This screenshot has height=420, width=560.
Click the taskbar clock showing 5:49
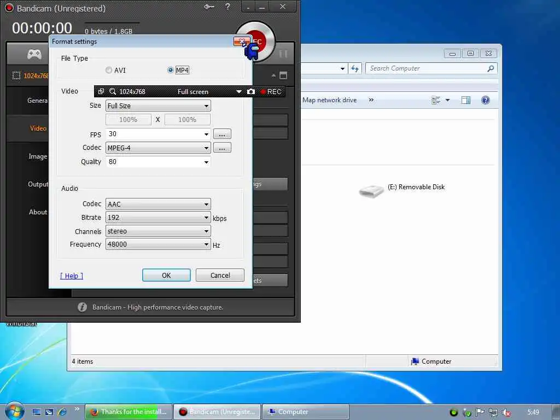click(533, 412)
